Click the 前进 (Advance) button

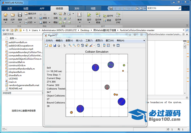[107, 20]
